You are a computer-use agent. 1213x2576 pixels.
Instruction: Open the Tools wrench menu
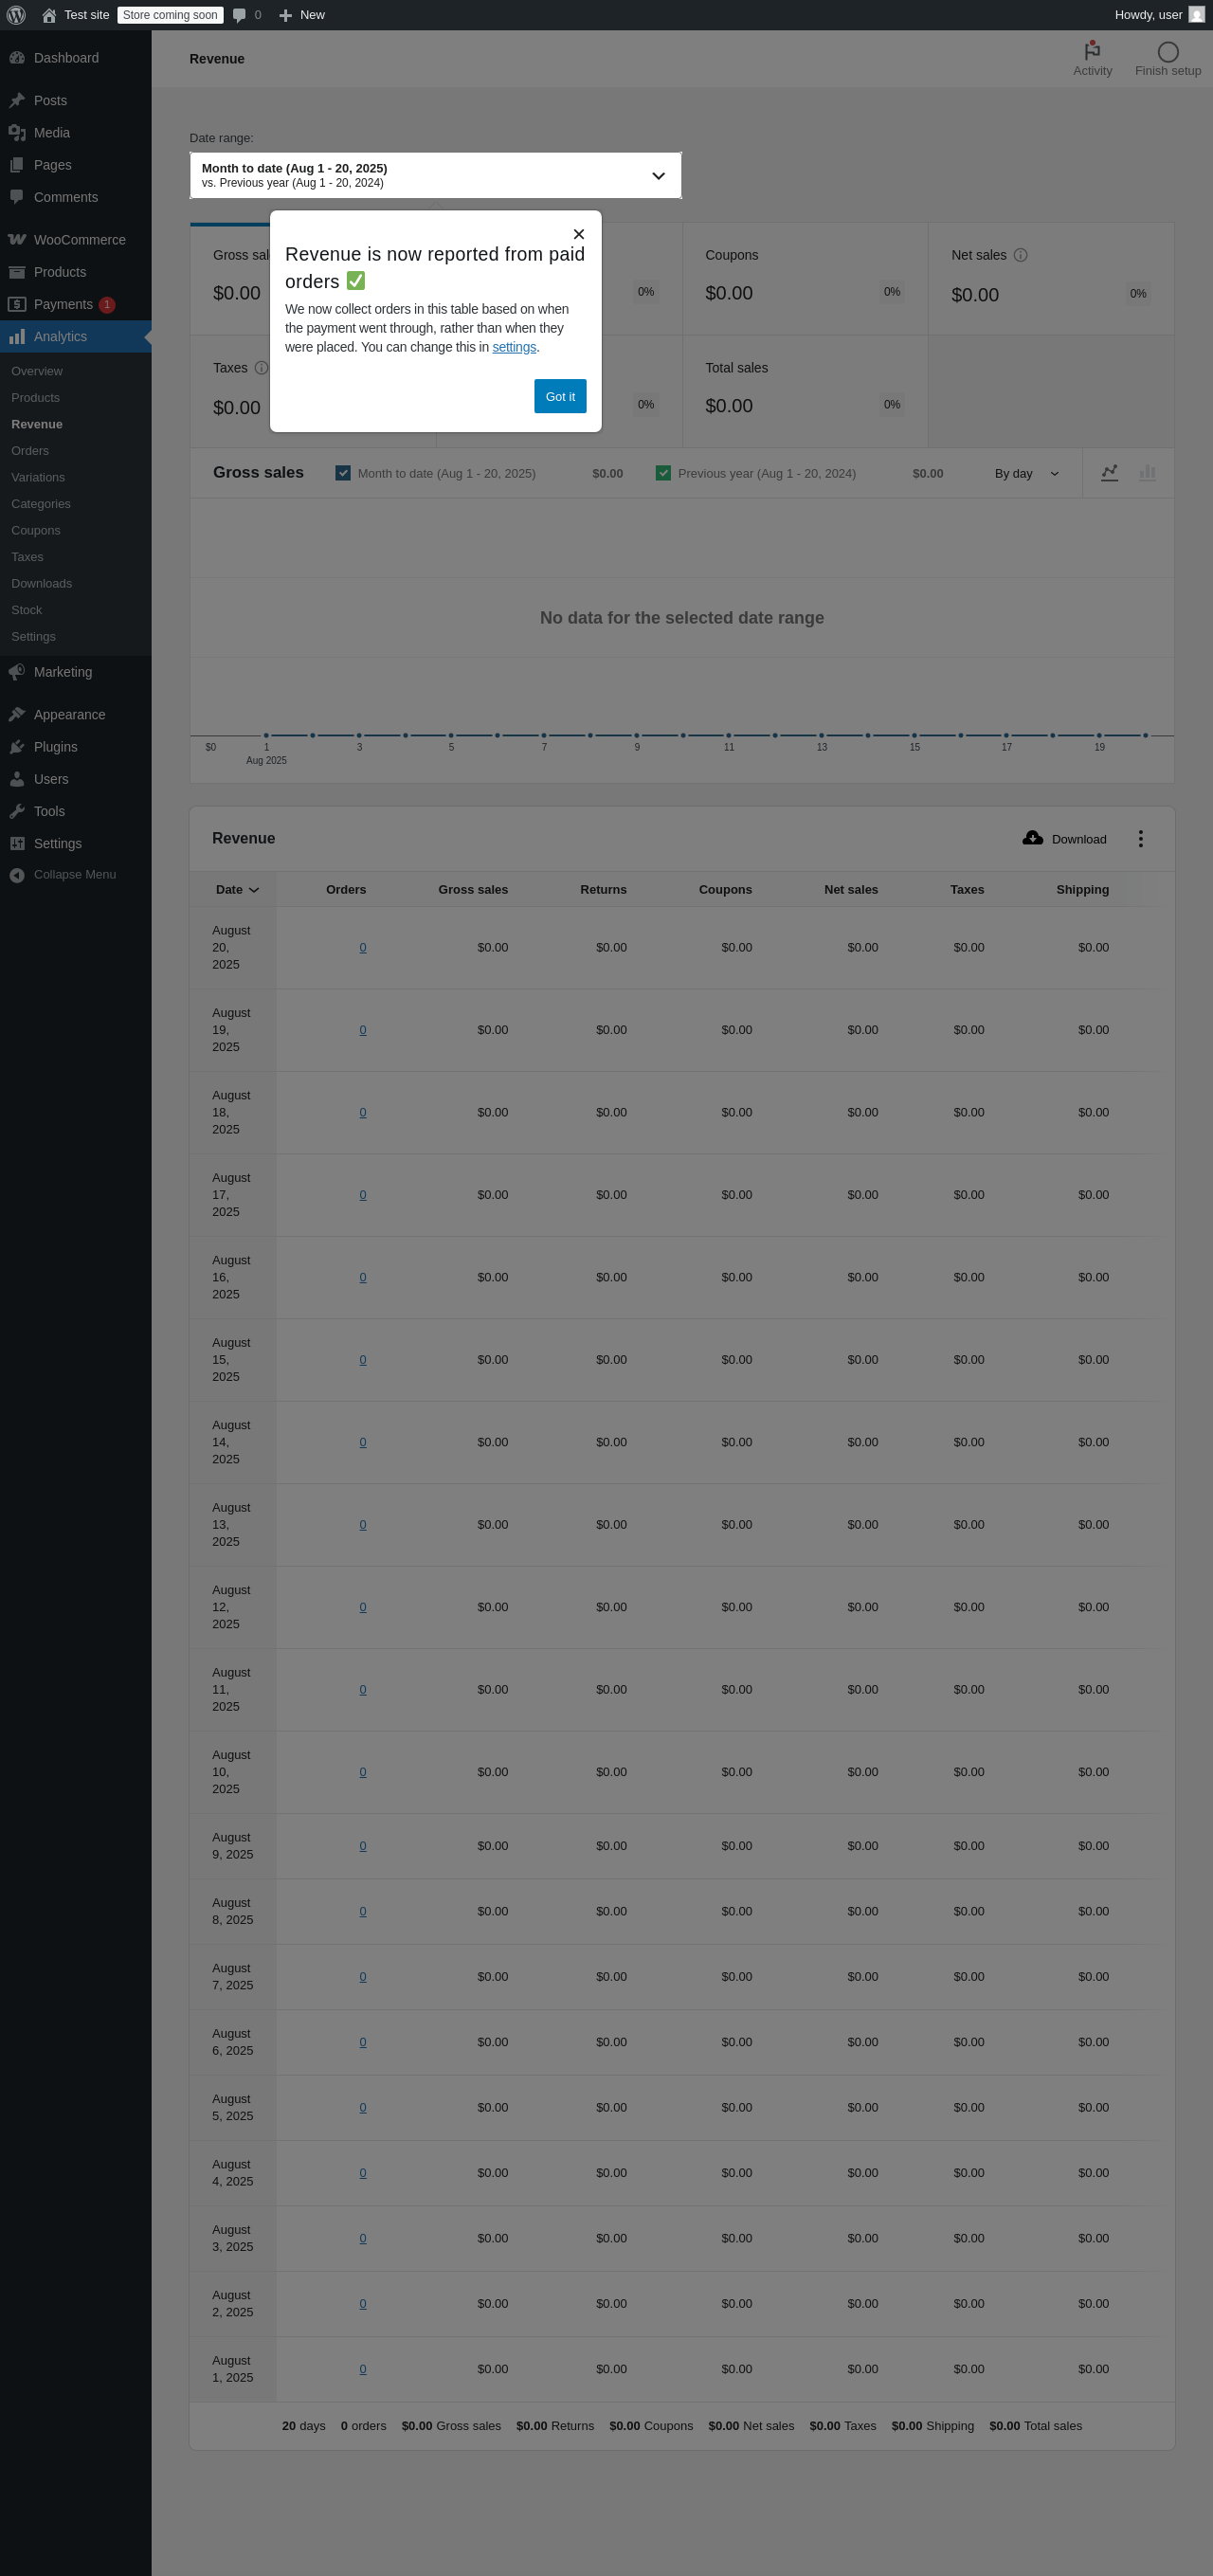point(75,811)
